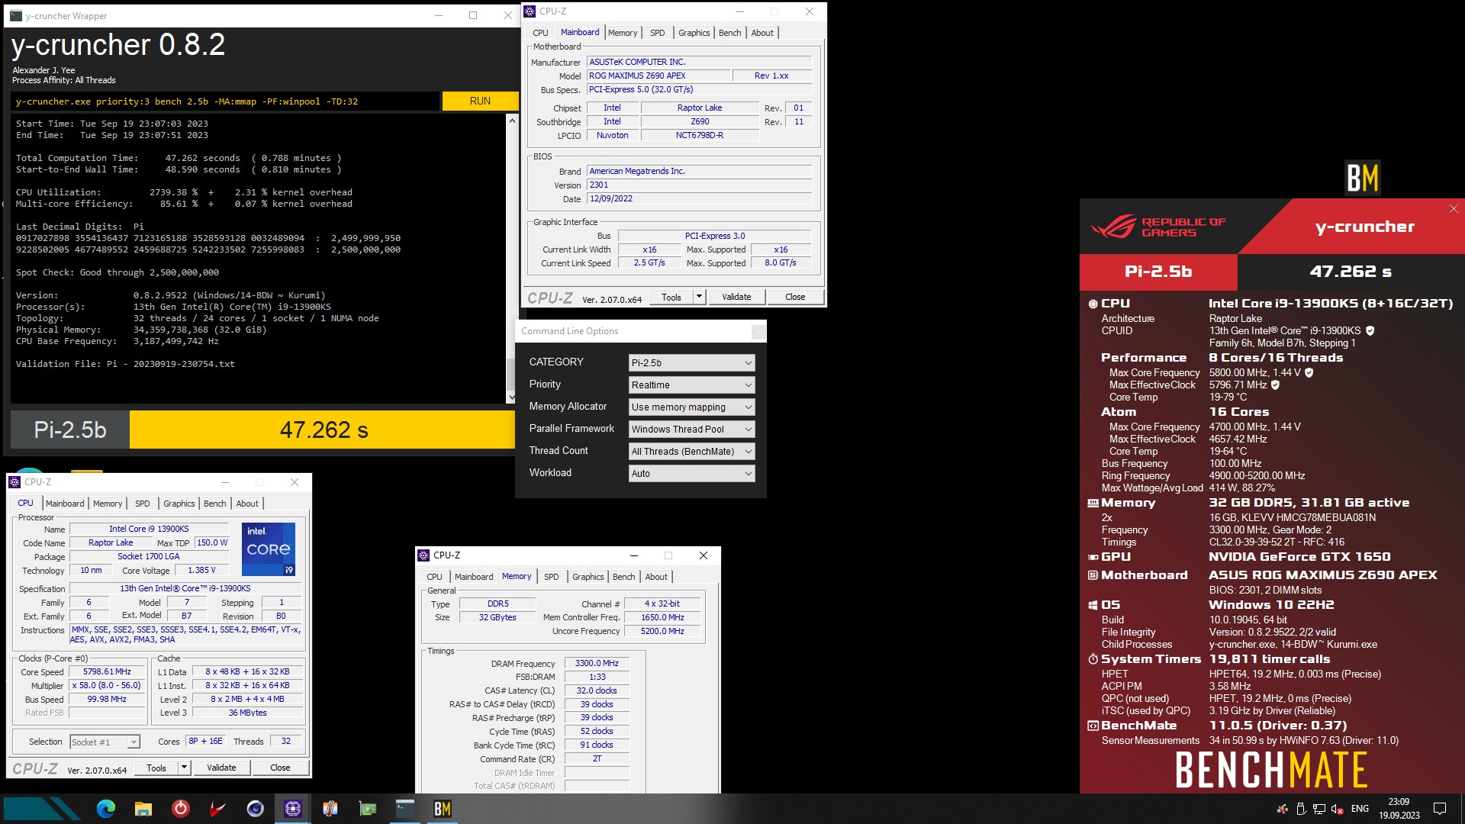
Task: Open BenchMate from the taskbar
Action: 443,809
